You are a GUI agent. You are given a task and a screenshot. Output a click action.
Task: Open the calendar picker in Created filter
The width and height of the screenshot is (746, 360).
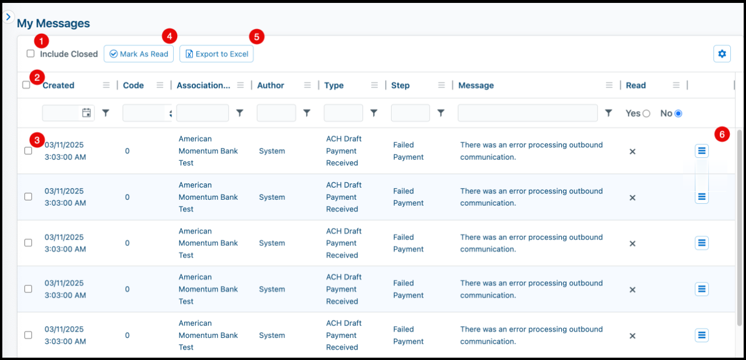coord(86,113)
